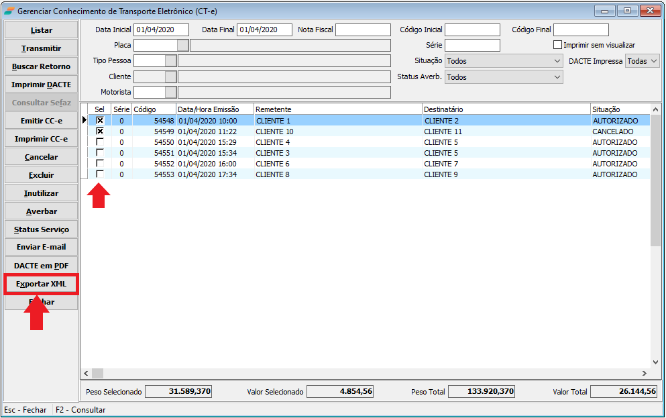Click the Imprimir DACTE button
Image resolution: width=666 pixels, height=418 pixels.
click(x=41, y=85)
